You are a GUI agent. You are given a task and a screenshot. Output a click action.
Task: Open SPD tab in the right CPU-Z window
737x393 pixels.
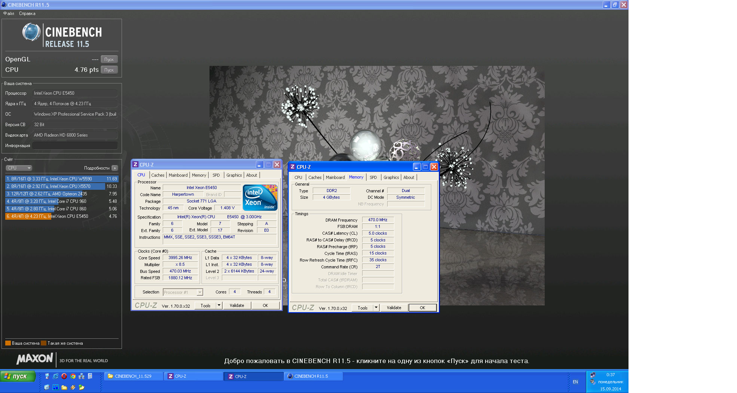[373, 177]
